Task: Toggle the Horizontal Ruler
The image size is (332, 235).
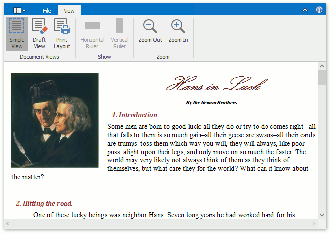Action: click(92, 34)
